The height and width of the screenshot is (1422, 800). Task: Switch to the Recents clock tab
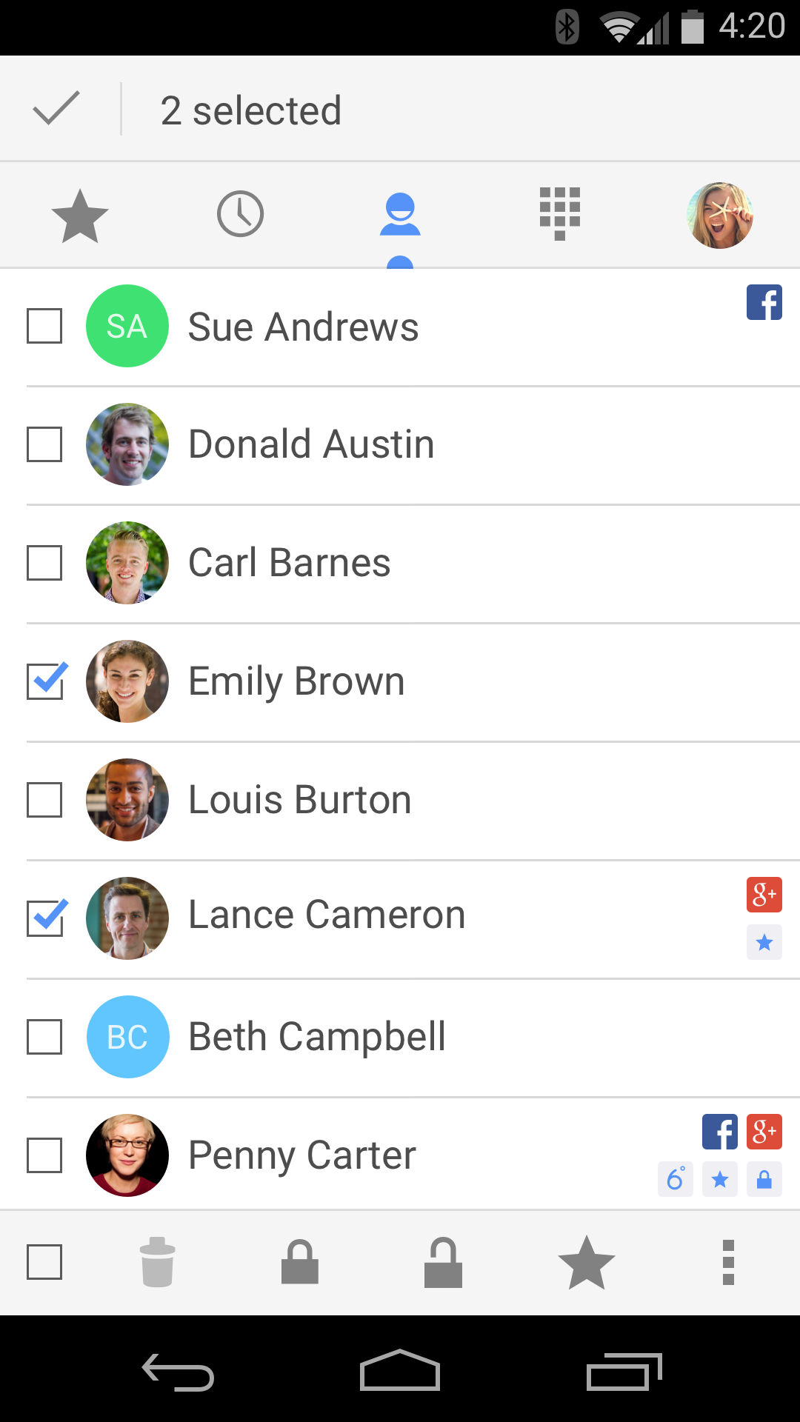coord(240,215)
